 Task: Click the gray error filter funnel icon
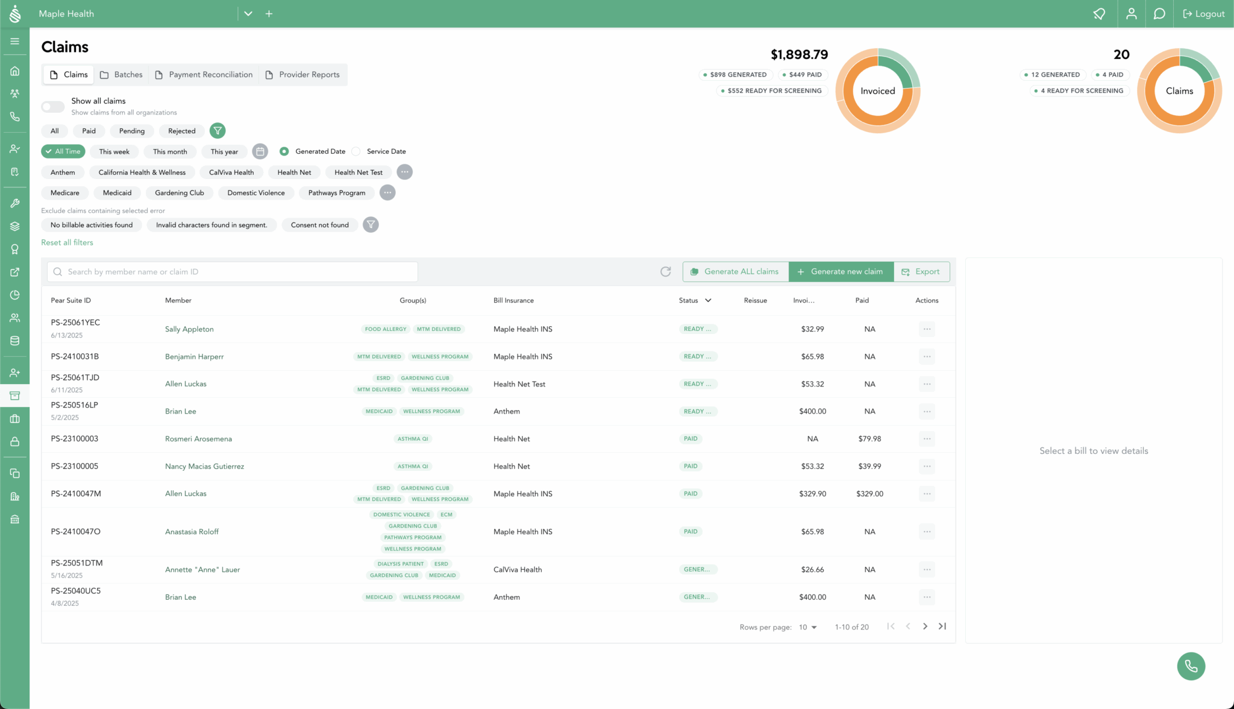371,225
